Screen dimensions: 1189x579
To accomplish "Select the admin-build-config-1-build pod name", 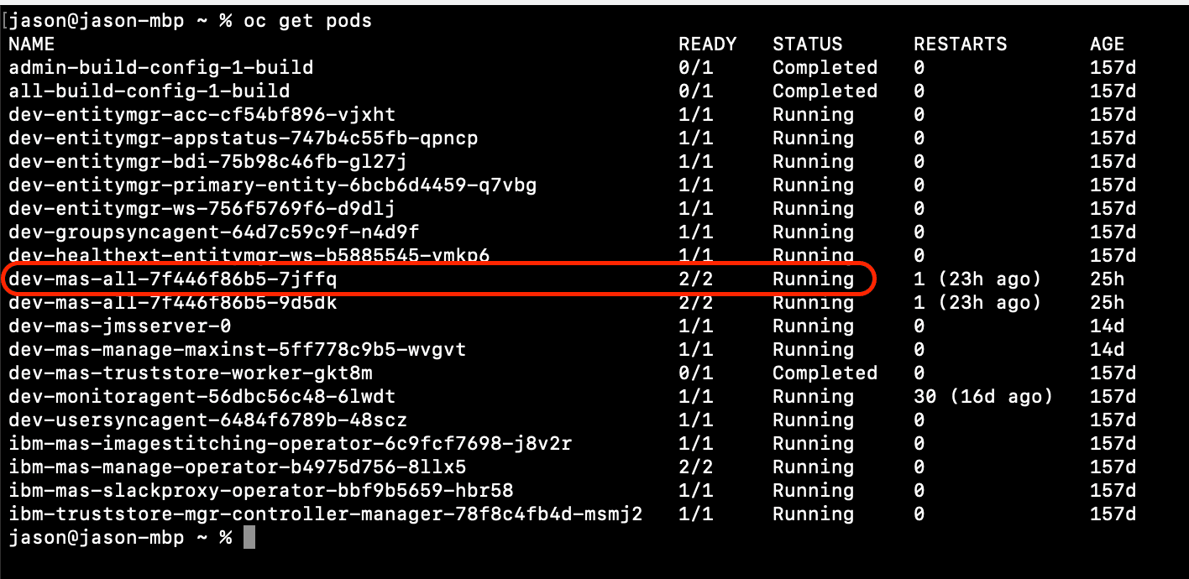I will click(x=161, y=68).
